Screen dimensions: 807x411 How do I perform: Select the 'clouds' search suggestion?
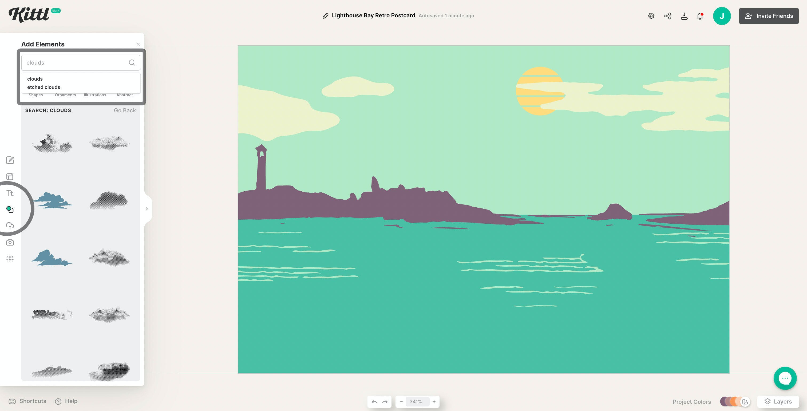click(35, 79)
